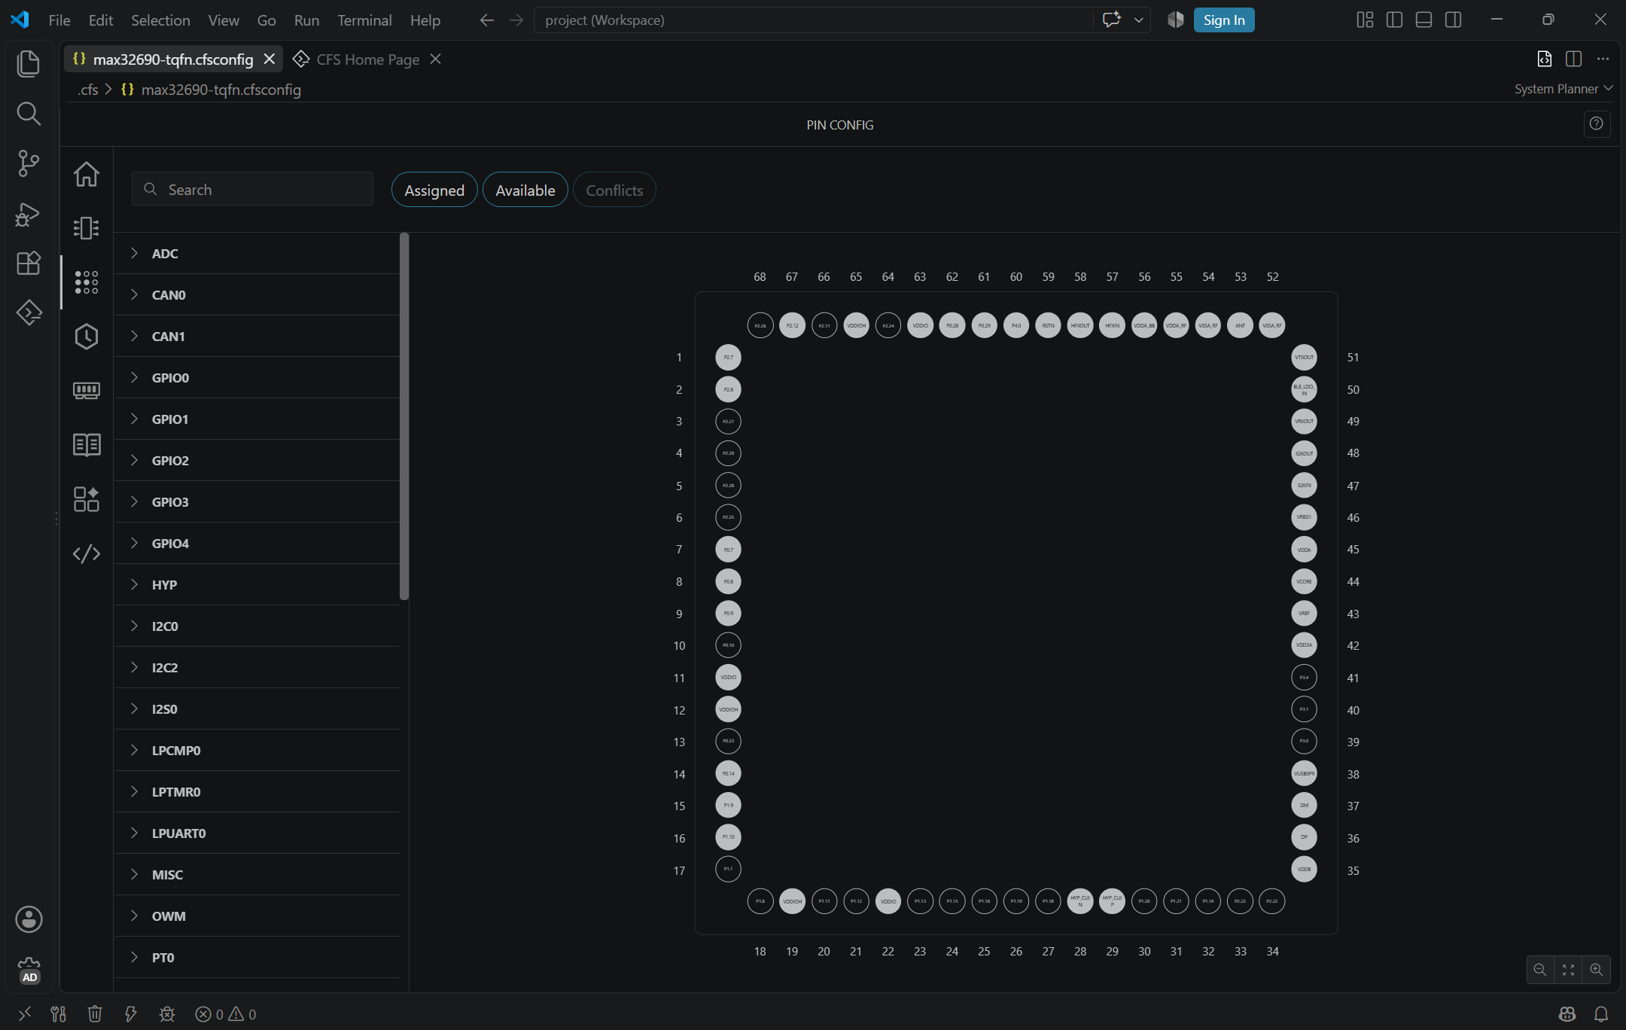The width and height of the screenshot is (1626, 1030).
Task: Open notifications bell in status bar
Action: (1601, 1014)
